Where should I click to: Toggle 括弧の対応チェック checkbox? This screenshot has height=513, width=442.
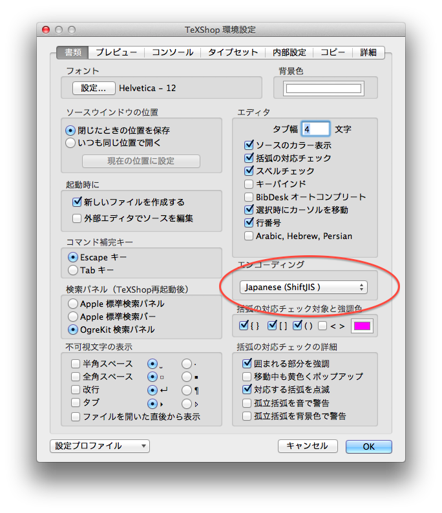pyautogui.click(x=249, y=158)
